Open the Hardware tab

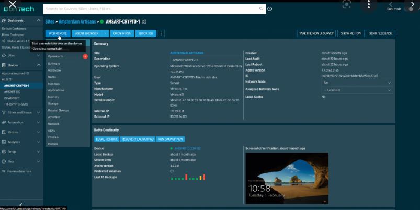coord(54,71)
